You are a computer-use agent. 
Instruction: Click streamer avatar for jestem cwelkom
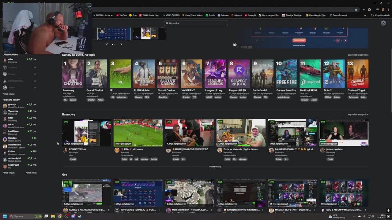tap(322, 150)
